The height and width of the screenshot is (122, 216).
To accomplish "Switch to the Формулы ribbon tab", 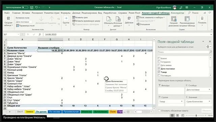I will click(65, 13).
